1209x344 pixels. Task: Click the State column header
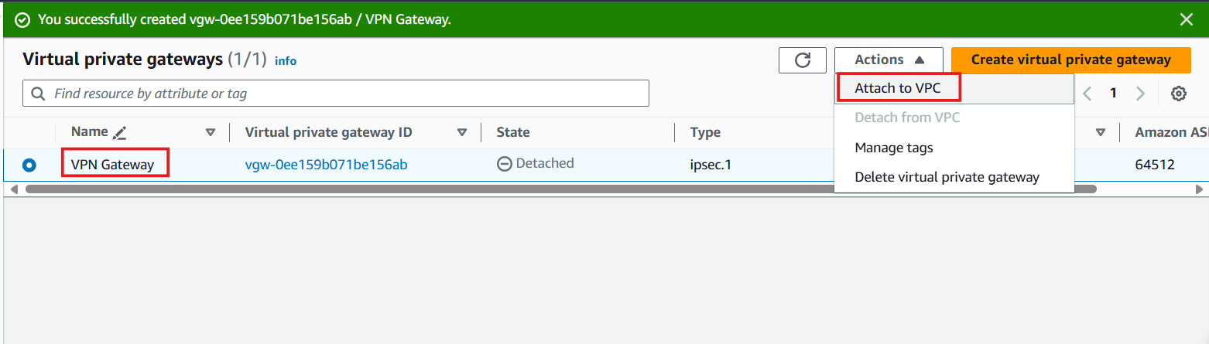coord(513,133)
